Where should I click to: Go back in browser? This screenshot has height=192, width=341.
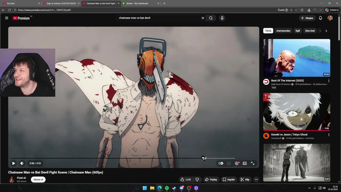point(3,10)
